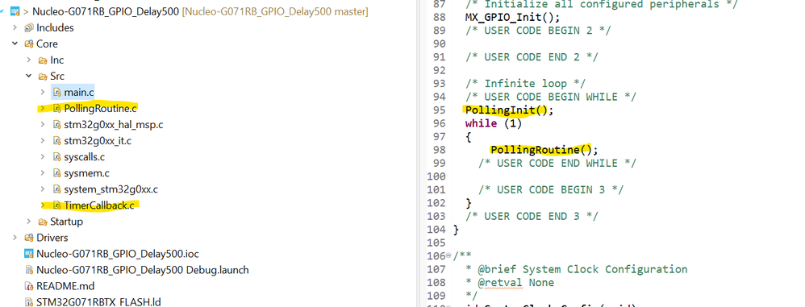Viewport: 805px width, 307px height.
Task: Click the .ioc MX file icon
Action: click(x=29, y=254)
